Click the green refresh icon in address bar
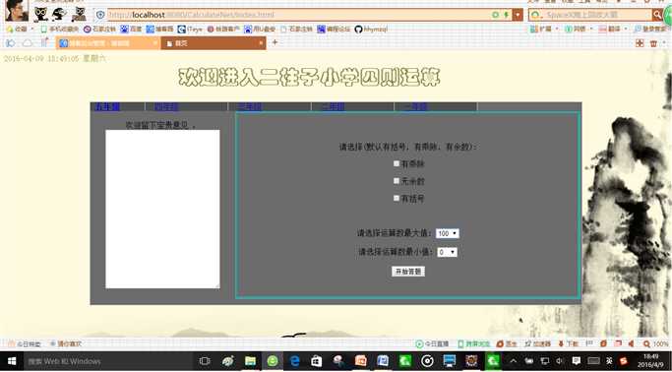Viewport: 672px width, 372px height. (x=496, y=15)
